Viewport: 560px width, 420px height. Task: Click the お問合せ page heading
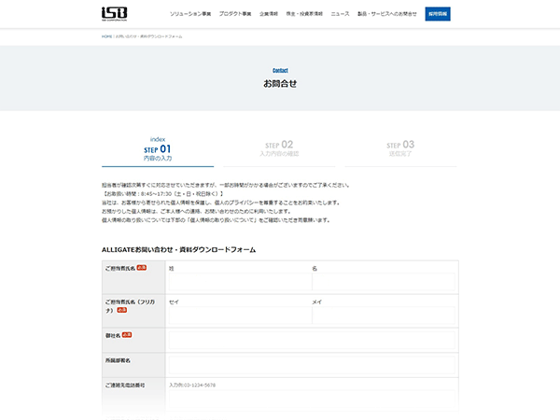point(280,83)
